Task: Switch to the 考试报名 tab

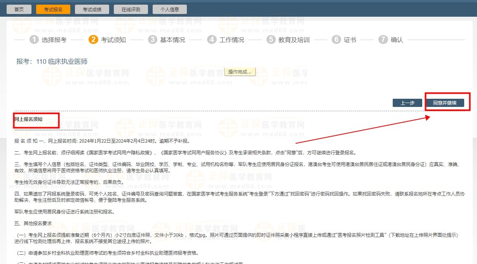Action: click(x=53, y=9)
